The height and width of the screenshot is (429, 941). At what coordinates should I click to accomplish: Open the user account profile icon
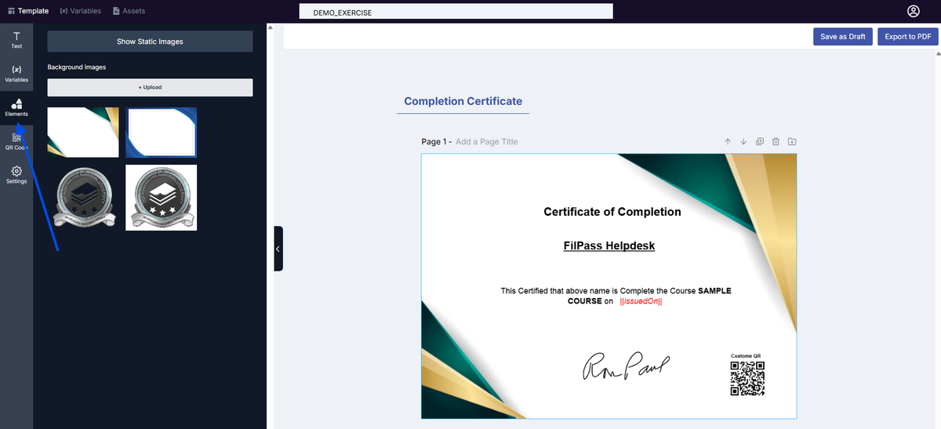click(x=913, y=11)
